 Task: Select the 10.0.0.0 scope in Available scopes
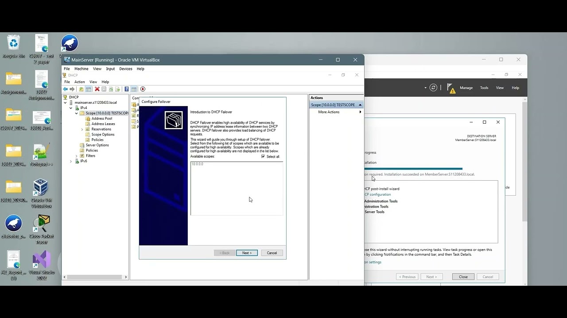pos(198,164)
